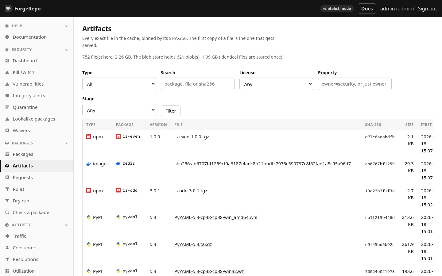Image resolution: width=442 pixels, height=276 pixels.
Task: Click the VERSION column header
Action: (x=158, y=125)
